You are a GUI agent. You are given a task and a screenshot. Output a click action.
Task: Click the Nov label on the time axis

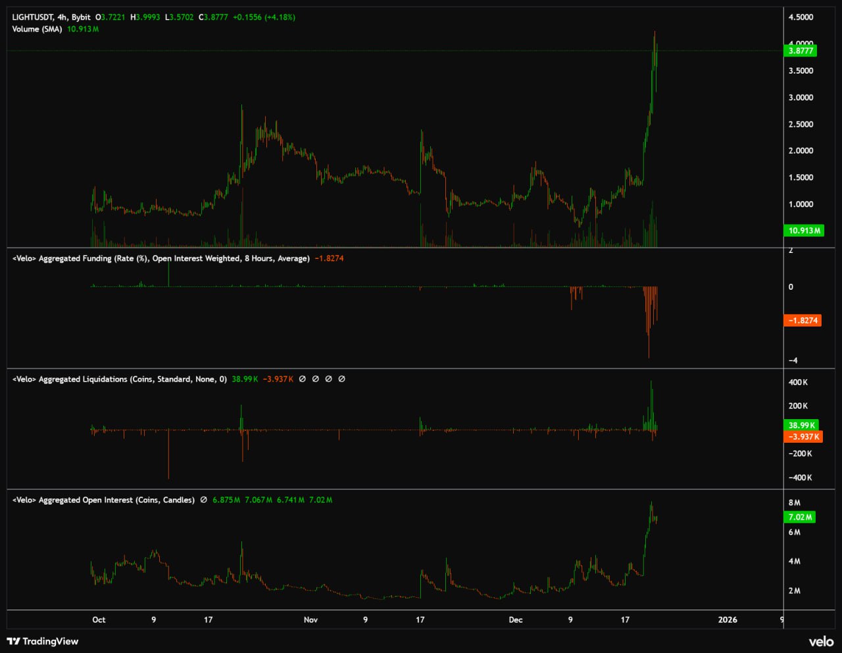[x=310, y=619]
